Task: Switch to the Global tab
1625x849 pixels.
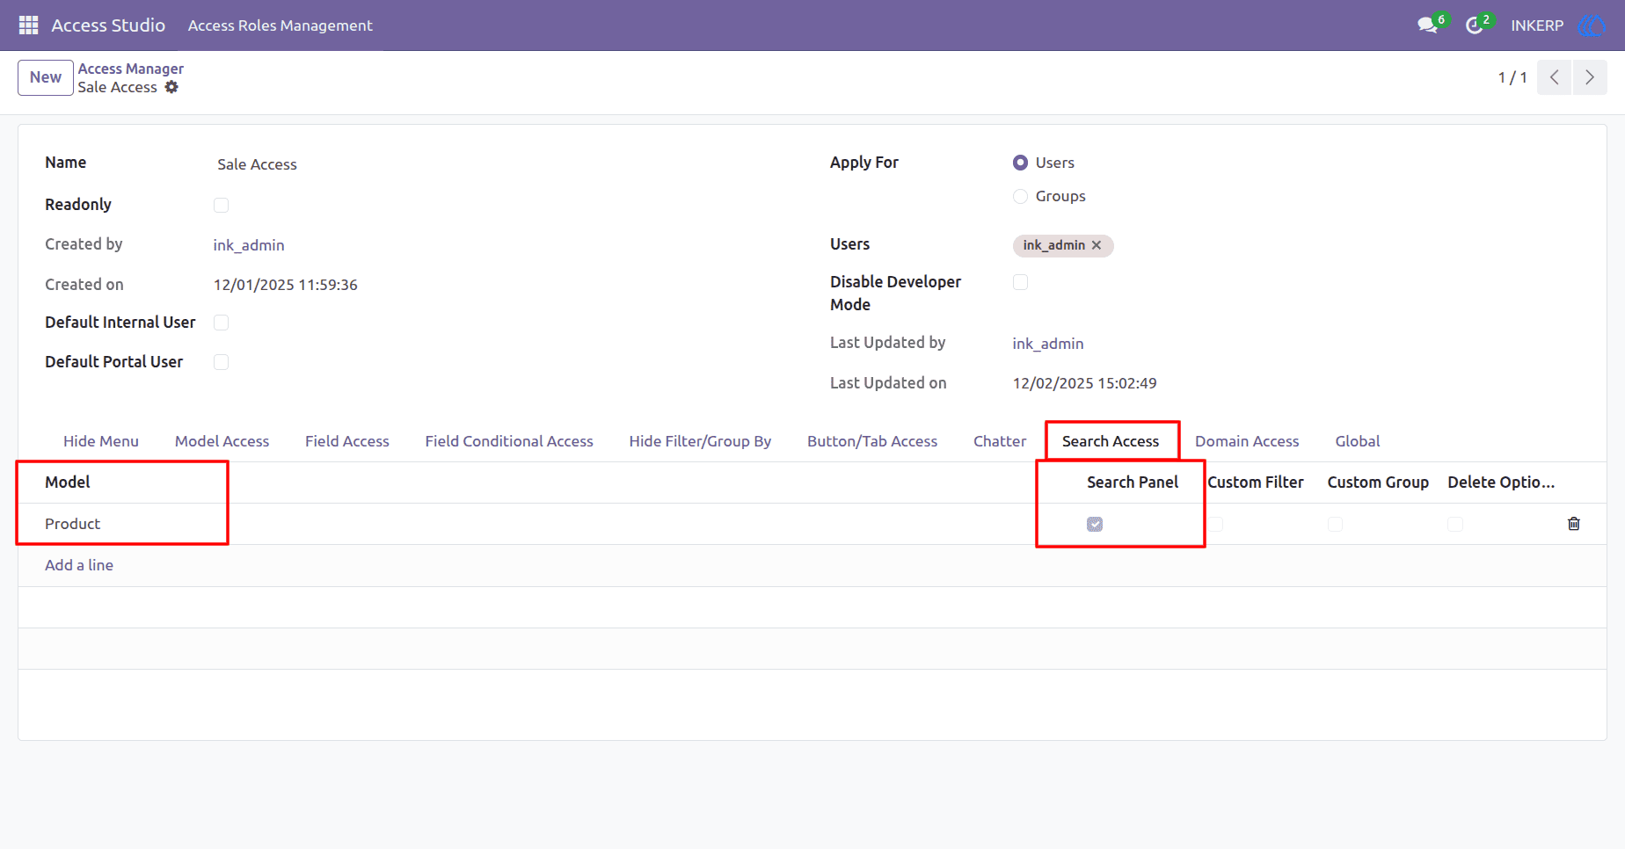Action: 1358,441
